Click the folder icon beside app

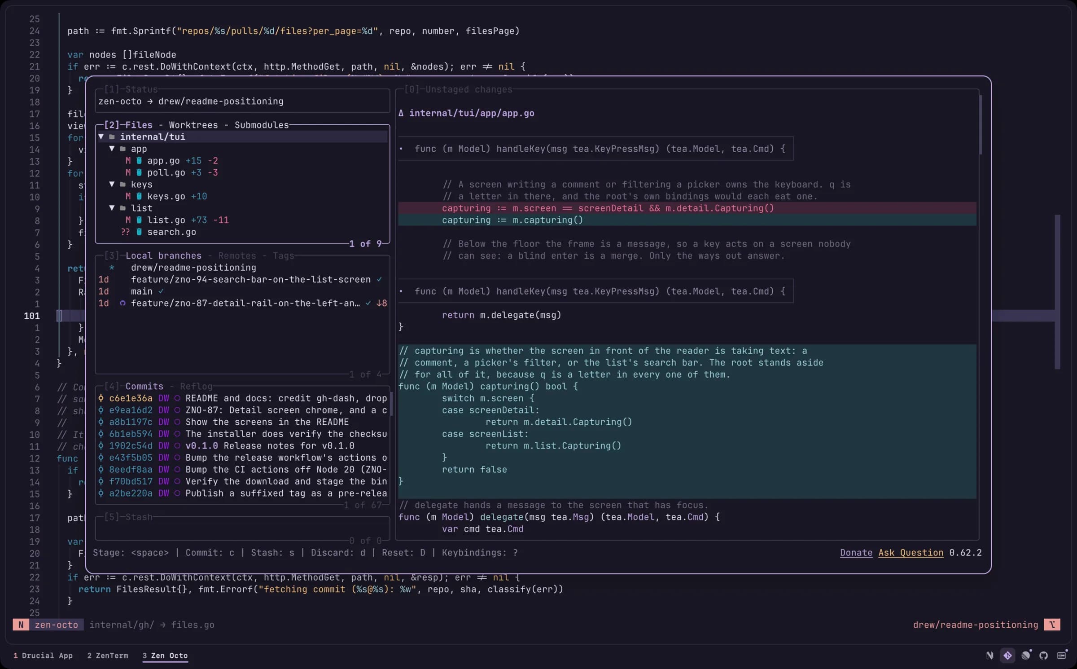(123, 149)
